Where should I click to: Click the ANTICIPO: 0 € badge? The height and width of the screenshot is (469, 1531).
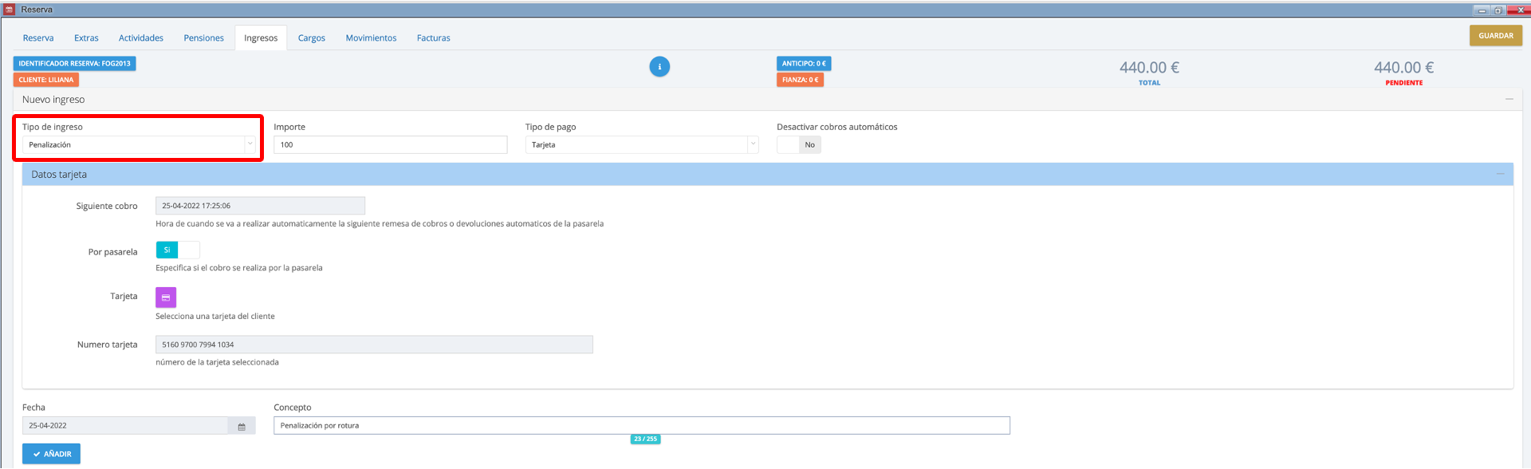(x=803, y=64)
